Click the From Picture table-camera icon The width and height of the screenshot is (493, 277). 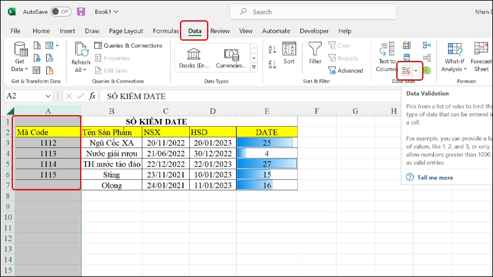click(x=49, y=46)
